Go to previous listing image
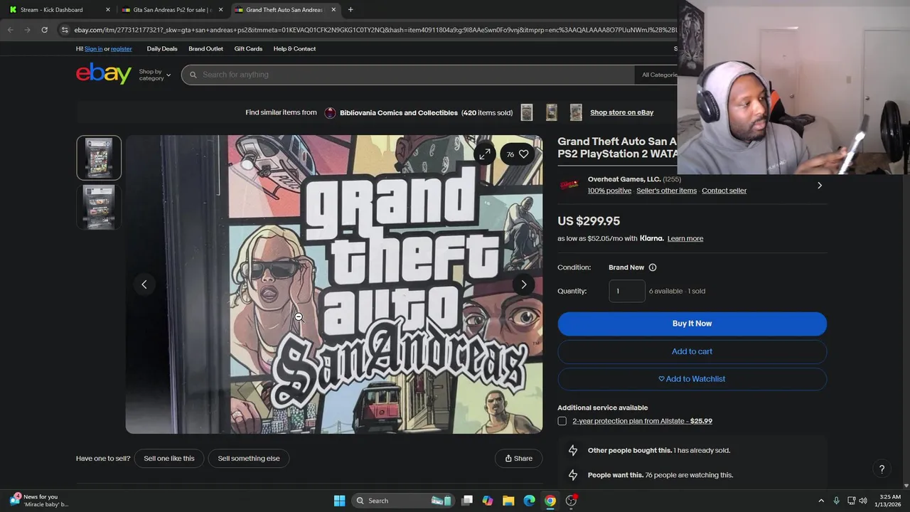The width and height of the screenshot is (910, 512). pos(144,284)
